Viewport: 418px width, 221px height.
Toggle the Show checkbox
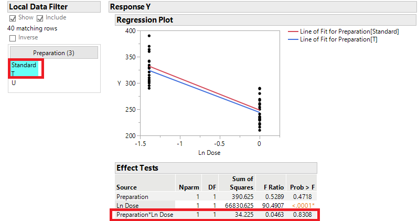tap(13, 18)
